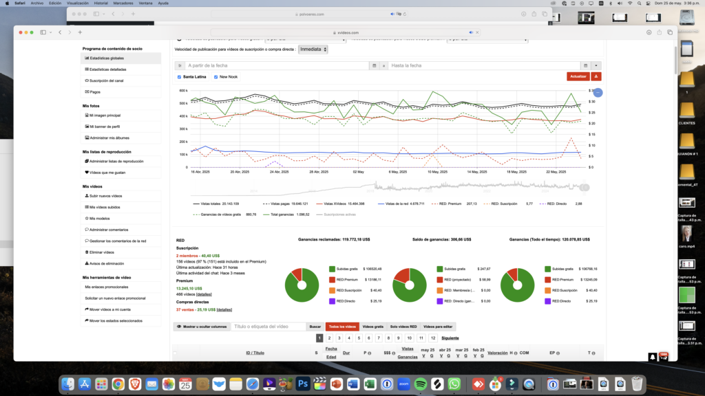Open Estadísticas detalladas in the sidebar
The width and height of the screenshot is (705, 396).
coord(120,69)
